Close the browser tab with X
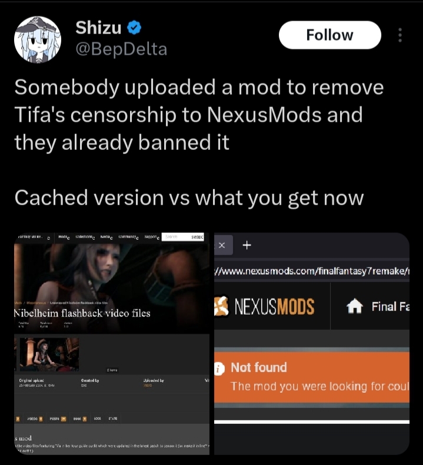This screenshot has height=465, width=423. (222, 245)
